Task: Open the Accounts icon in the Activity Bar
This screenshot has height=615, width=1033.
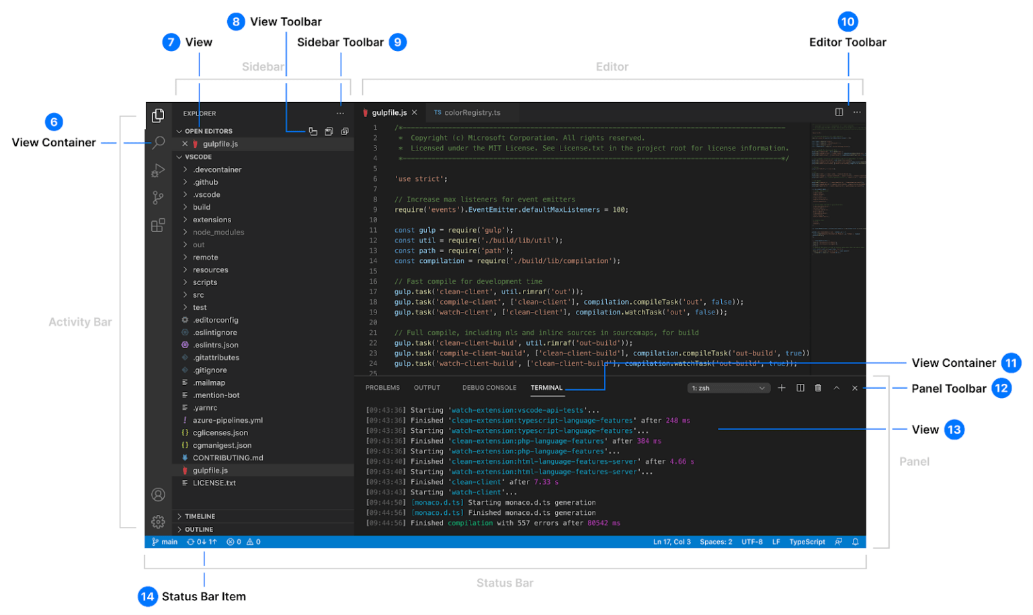Action: tap(159, 495)
